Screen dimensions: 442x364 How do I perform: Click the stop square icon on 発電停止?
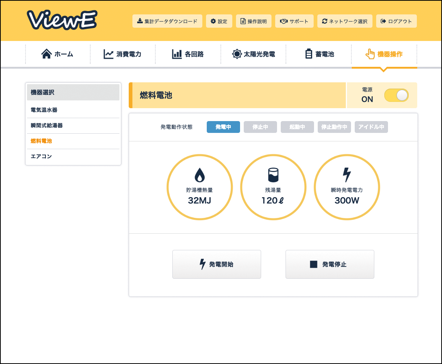[x=313, y=264]
